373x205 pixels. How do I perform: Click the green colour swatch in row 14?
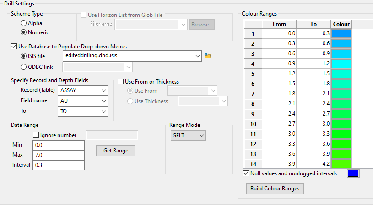[341, 163]
